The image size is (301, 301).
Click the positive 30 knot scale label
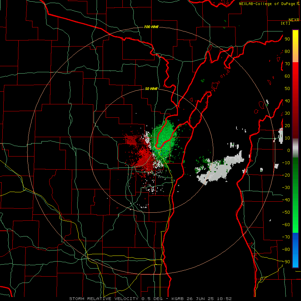[287, 113]
